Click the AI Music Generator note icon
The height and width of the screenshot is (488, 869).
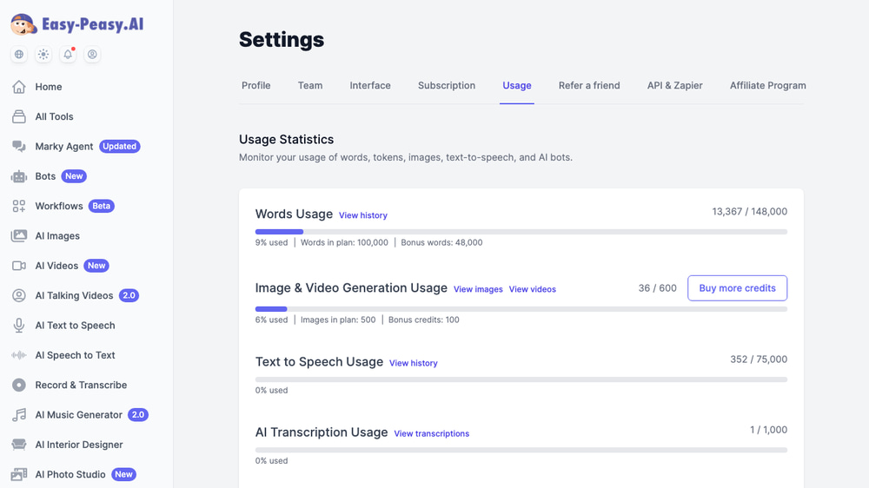click(x=19, y=415)
